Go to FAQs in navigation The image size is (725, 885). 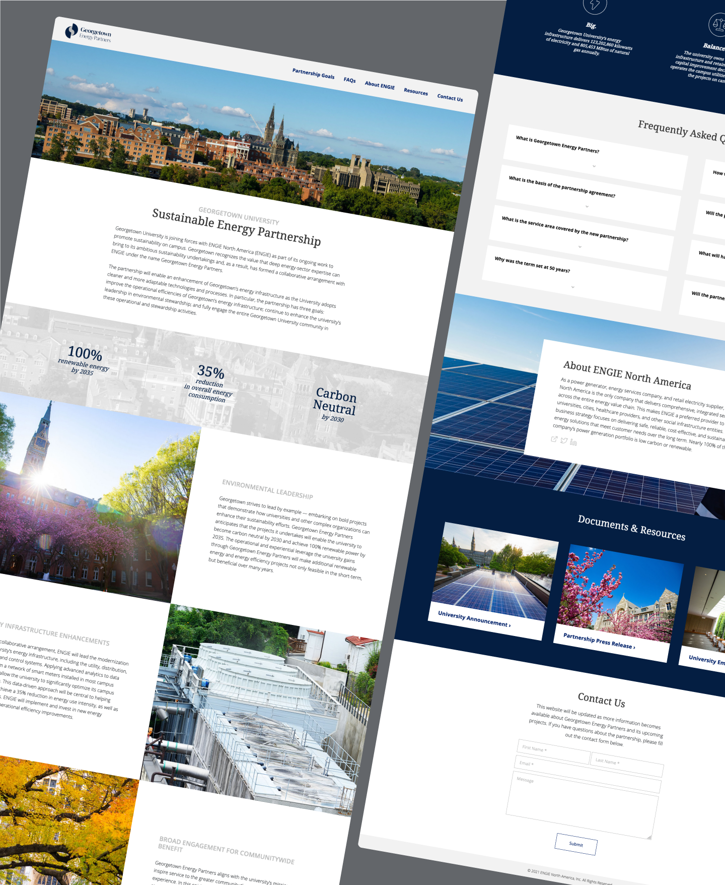tap(350, 80)
